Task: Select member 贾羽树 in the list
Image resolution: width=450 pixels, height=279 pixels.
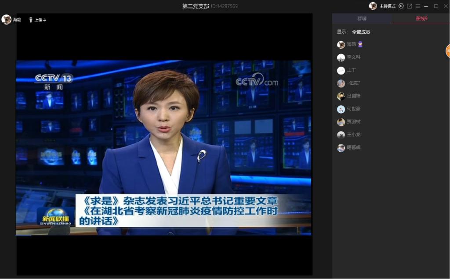Action: click(353, 122)
